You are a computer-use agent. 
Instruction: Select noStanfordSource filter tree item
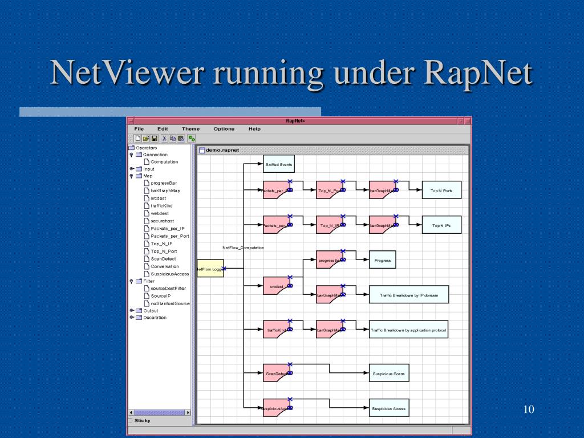click(x=170, y=303)
